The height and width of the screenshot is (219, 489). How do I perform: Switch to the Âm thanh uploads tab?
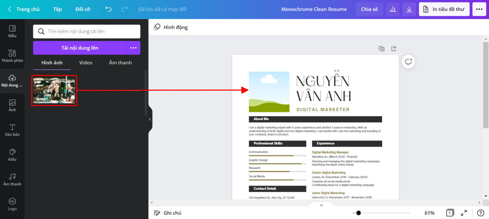(x=120, y=63)
